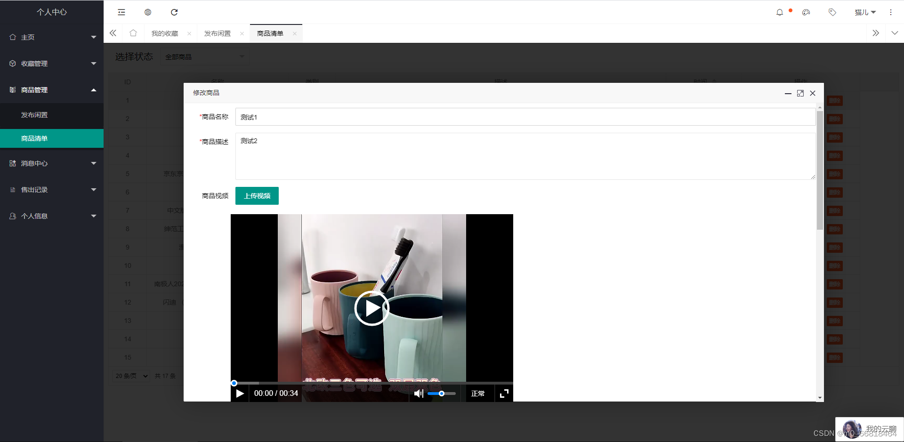Open the 全部商品 status dropdown
Screen dimensions: 904x442
[204, 57]
